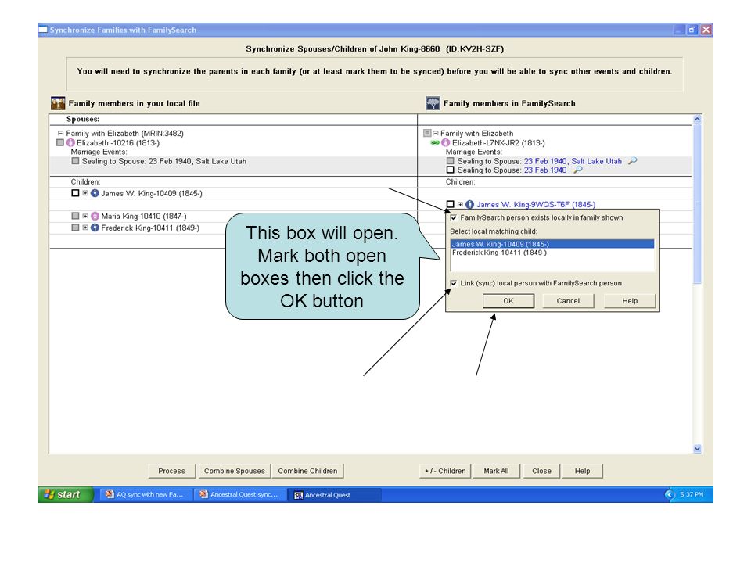This screenshot has height=563, width=751.
Task: Click the second sealing date link '23 Feb 1940'
Action: (x=545, y=170)
